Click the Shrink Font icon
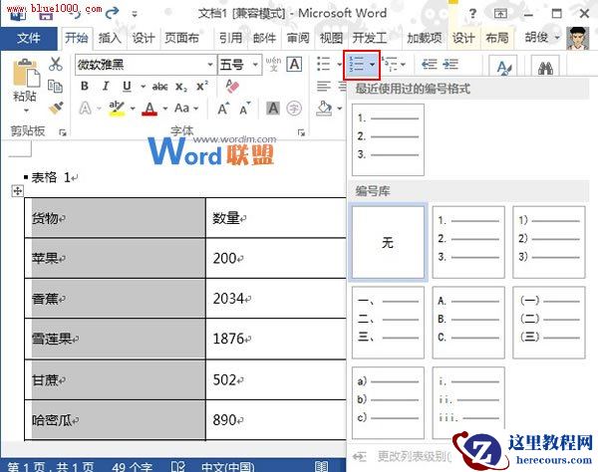The height and width of the screenshot is (472, 598). [x=245, y=109]
